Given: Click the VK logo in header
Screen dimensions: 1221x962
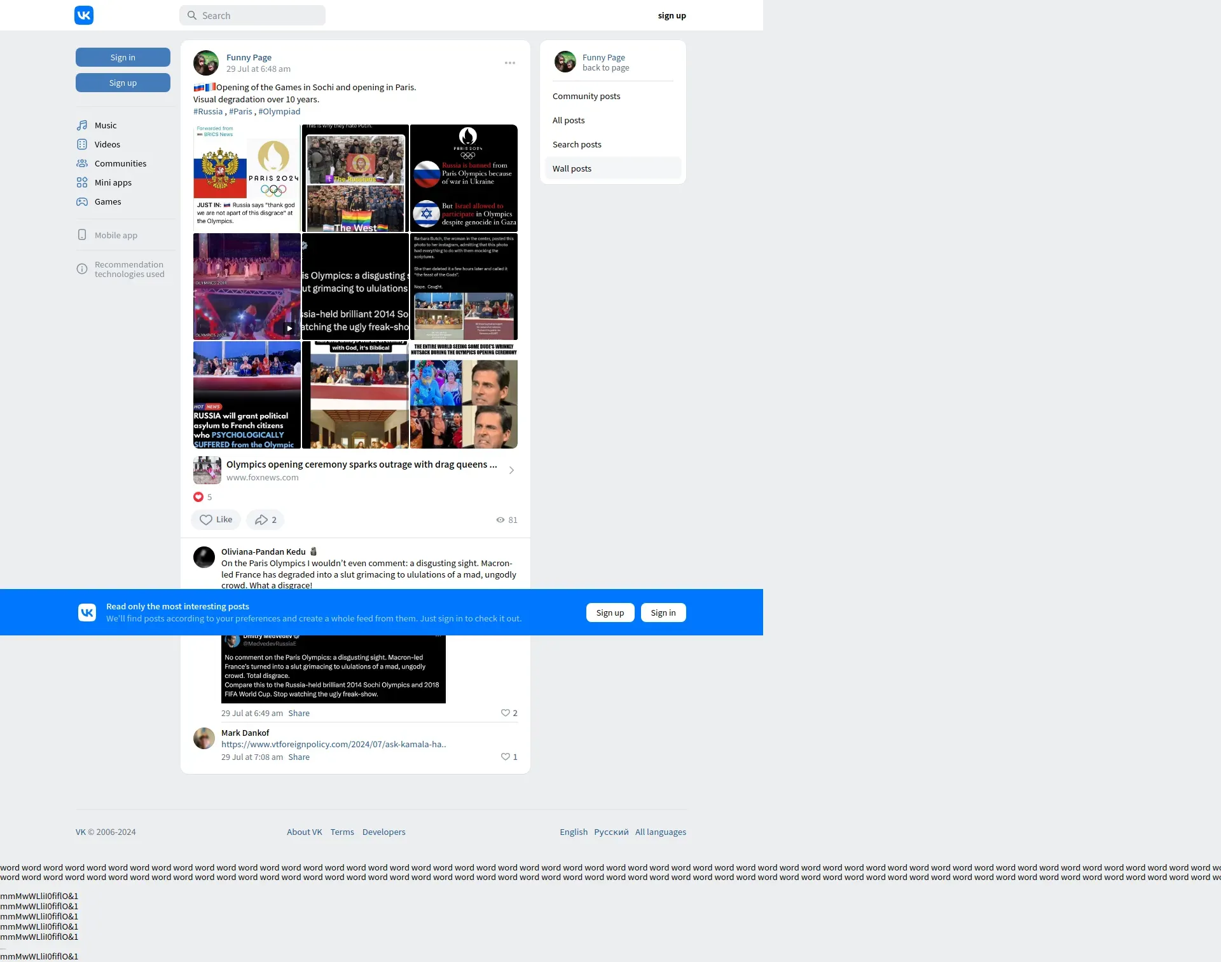Looking at the screenshot, I should pos(84,15).
